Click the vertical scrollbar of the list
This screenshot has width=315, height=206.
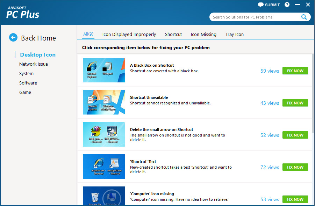click(x=313, y=93)
